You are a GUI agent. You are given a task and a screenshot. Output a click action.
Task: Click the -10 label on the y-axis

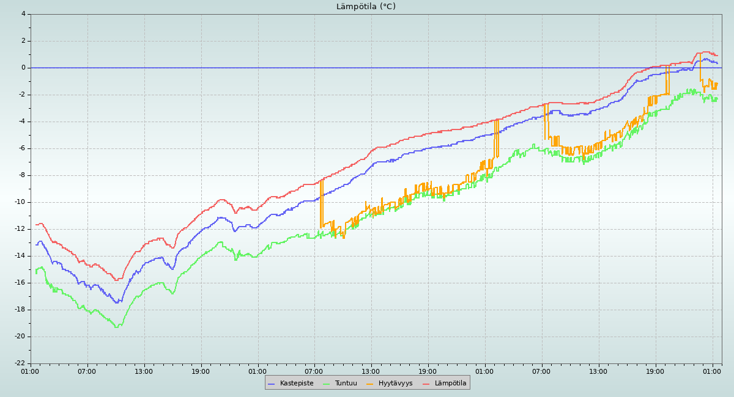pos(20,202)
